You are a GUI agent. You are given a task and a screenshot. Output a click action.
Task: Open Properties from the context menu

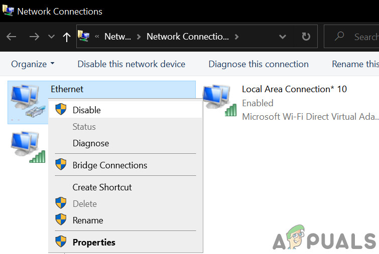click(94, 242)
